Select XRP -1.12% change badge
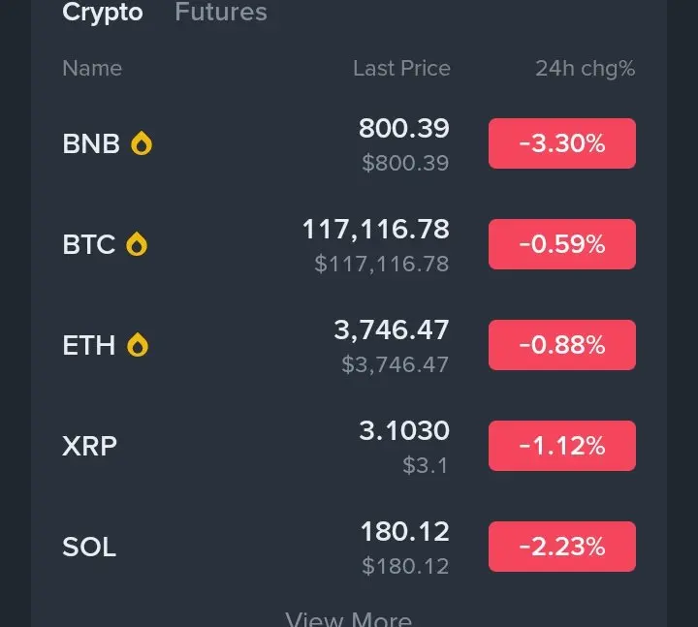698x627 pixels. [561, 446]
